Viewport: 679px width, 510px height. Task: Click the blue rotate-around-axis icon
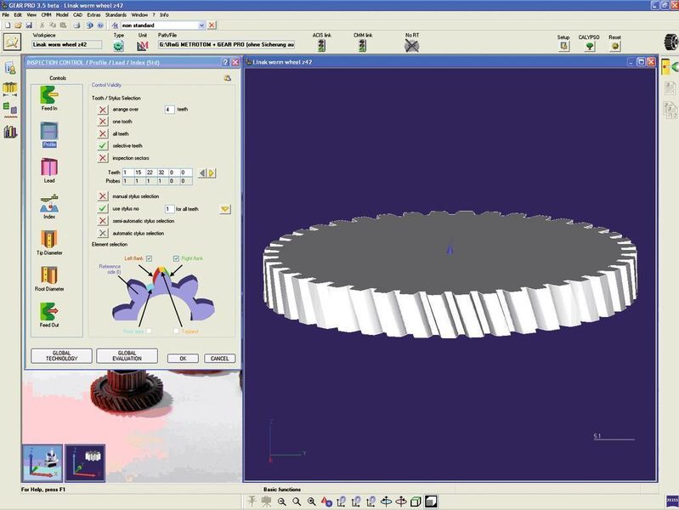(x=386, y=501)
